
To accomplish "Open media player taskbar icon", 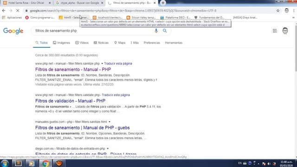I will pos(32,163).
